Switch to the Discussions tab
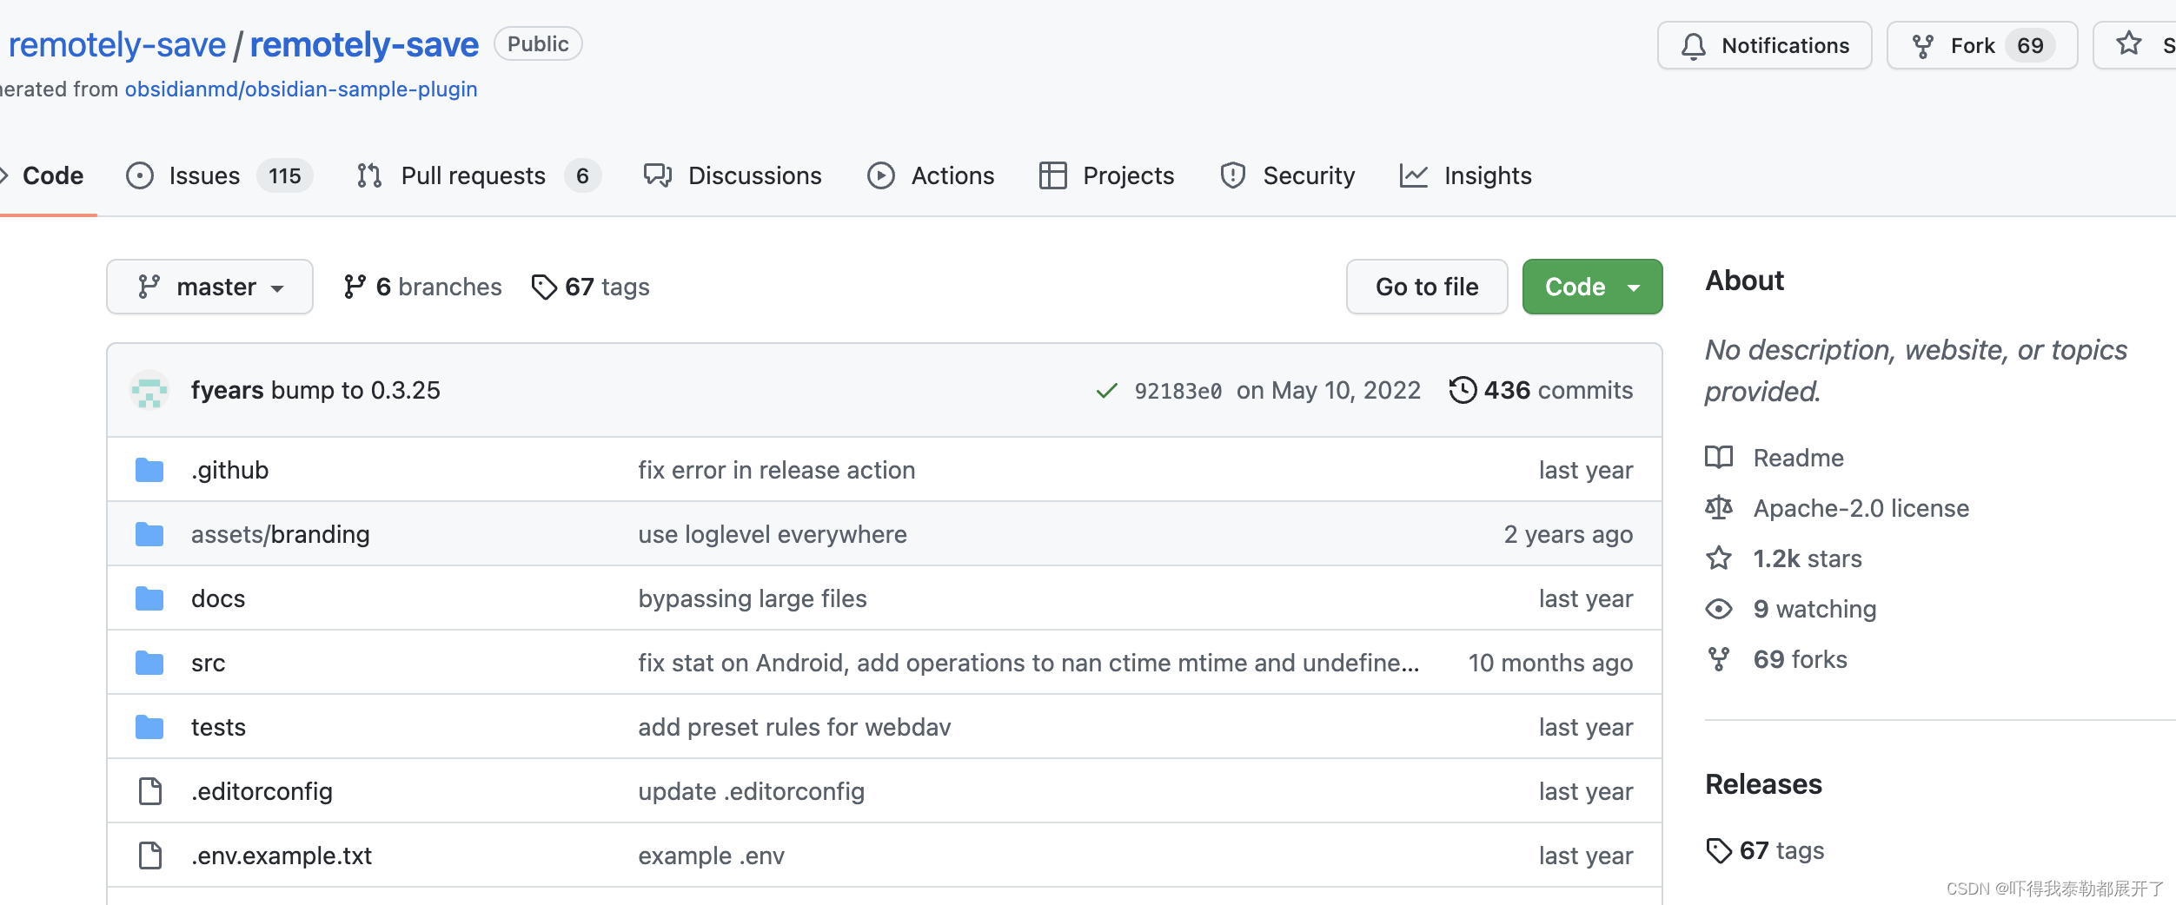Image resolution: width=2176 pixels, height=905 pixels. (733, 175)
